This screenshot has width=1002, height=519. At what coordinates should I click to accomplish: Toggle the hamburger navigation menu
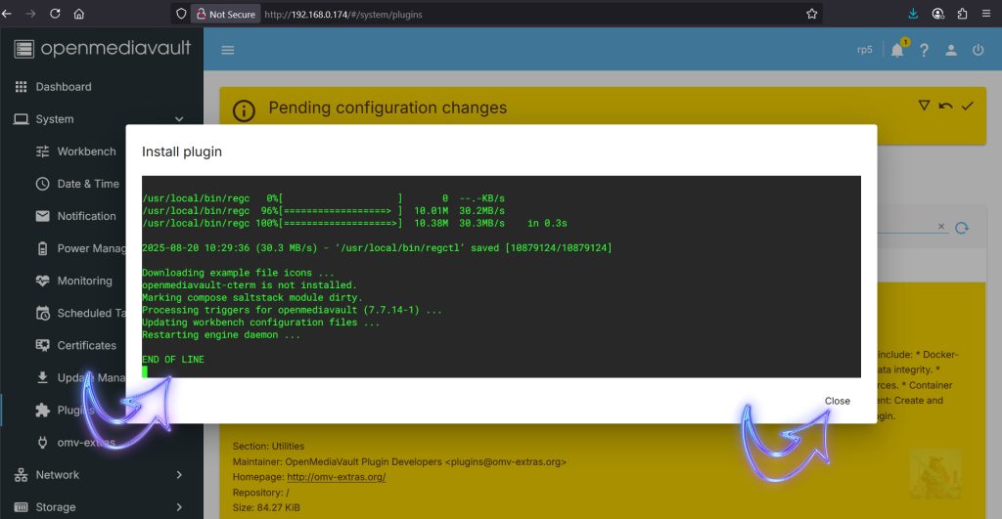pos(228,50)
